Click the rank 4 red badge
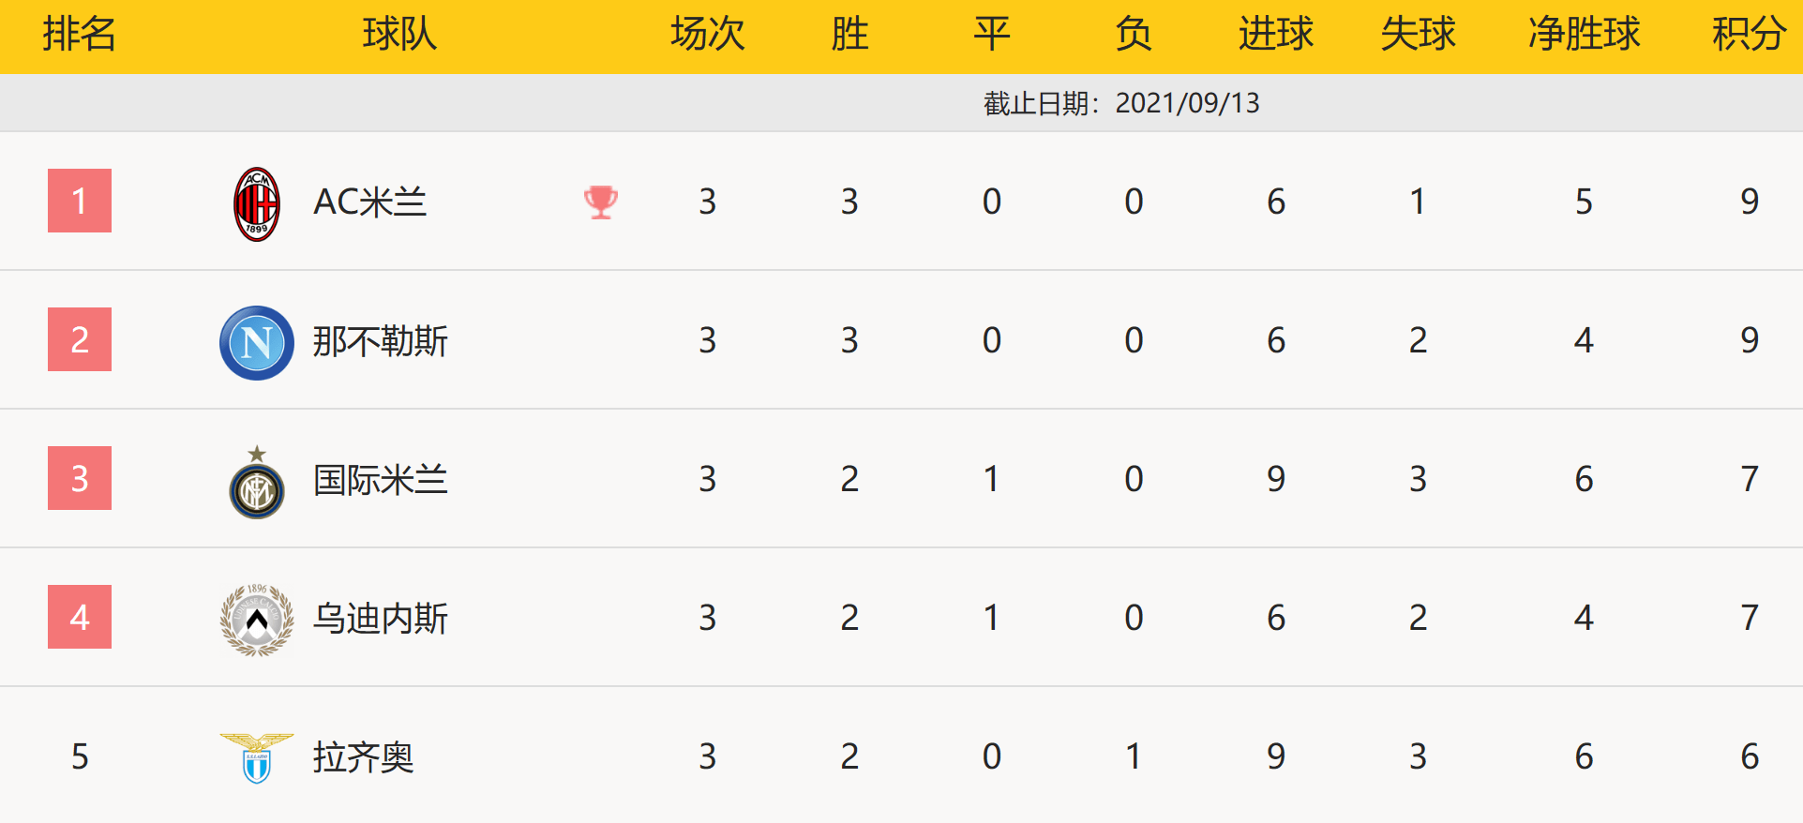1803x823 pixels. (80, 617)
